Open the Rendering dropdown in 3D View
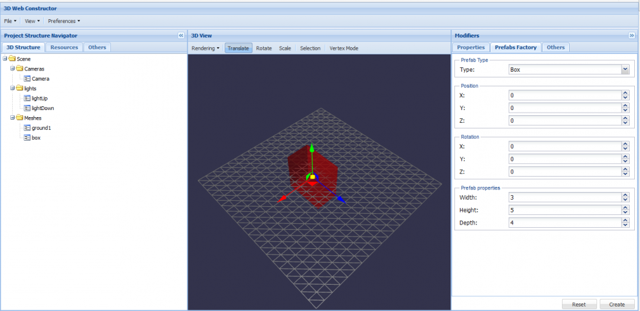 point(205,48)
